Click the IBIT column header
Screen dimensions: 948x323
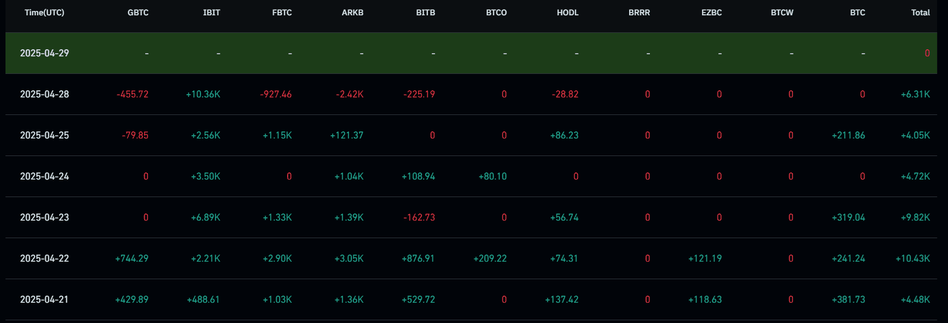[x=212, y=13]
